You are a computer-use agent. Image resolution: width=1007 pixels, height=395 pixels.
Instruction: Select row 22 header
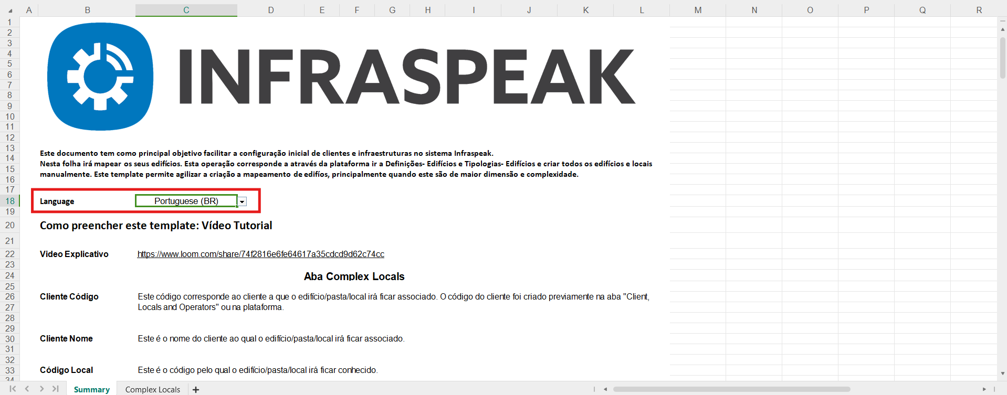10,254
